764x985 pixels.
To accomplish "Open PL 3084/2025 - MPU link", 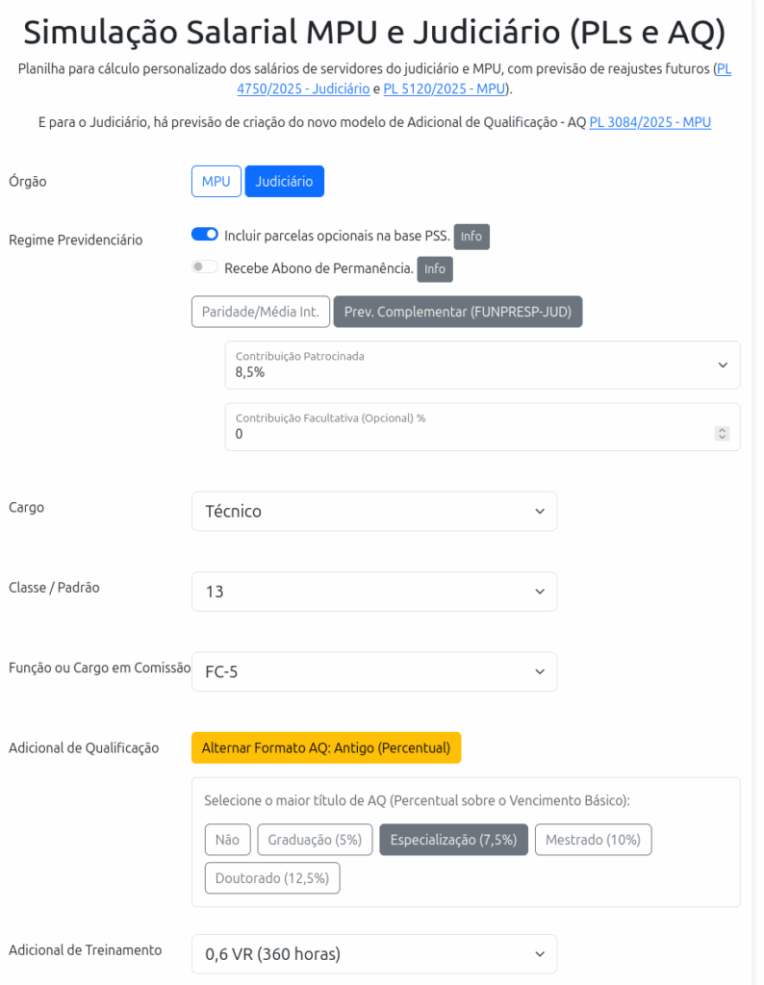I will click(649, 122).
